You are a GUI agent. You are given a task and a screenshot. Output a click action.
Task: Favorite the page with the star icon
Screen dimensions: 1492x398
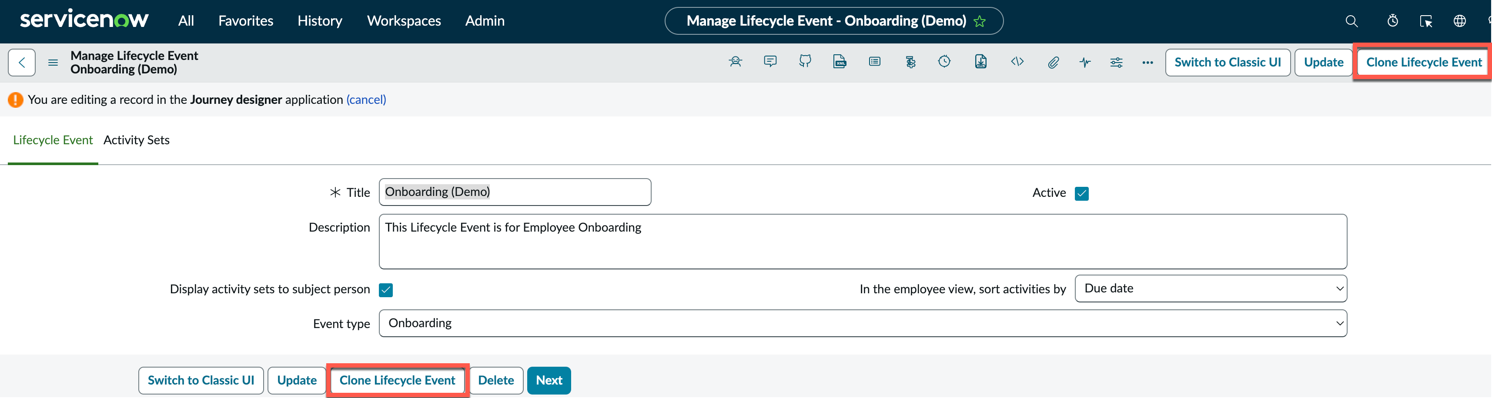point(980,21)
